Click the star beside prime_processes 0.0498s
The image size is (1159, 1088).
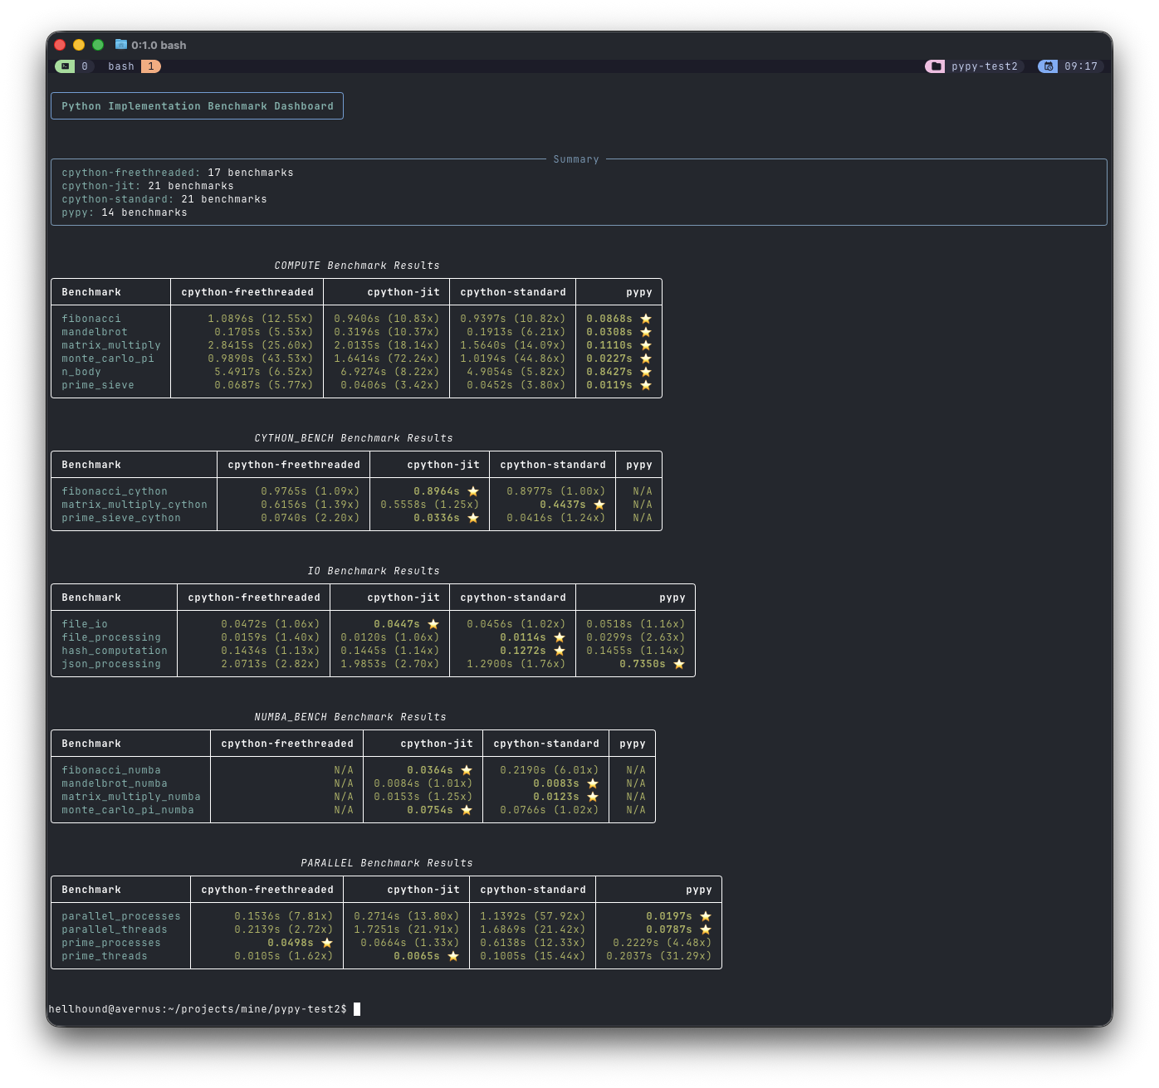327,943
